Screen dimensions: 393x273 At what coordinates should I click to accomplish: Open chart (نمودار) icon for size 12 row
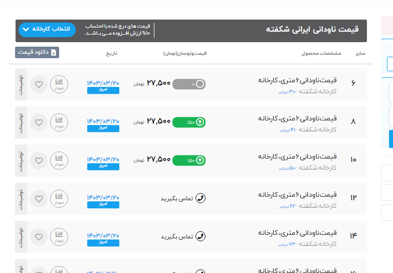[x=59, y=198]
